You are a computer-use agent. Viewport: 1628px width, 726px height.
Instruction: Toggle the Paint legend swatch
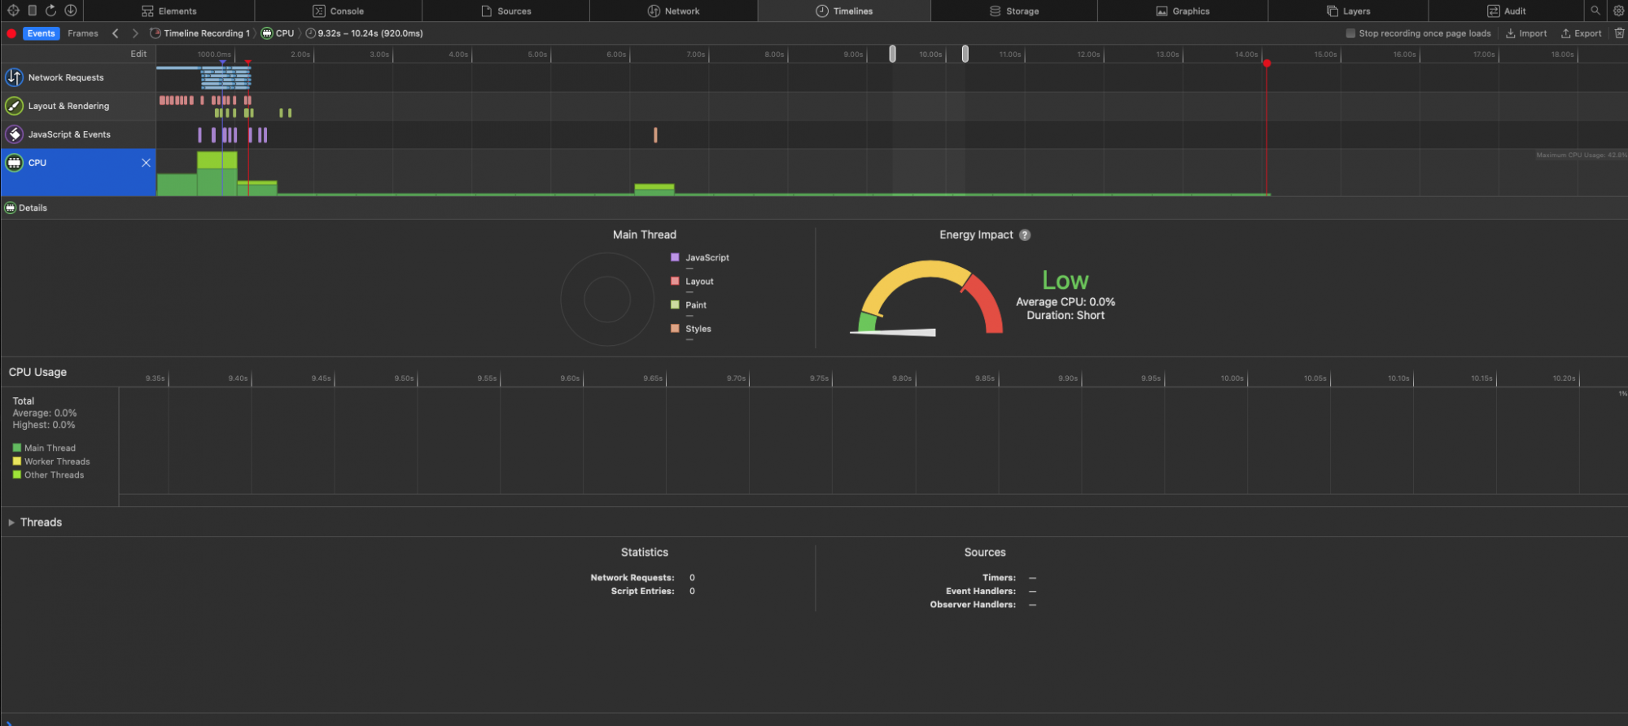tap(675, 304)
